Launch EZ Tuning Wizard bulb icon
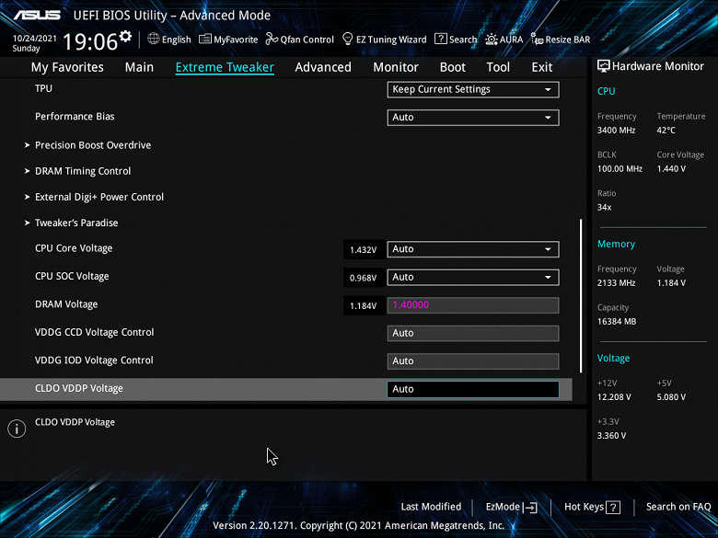718x538 pixels. (x=348, y=39)
